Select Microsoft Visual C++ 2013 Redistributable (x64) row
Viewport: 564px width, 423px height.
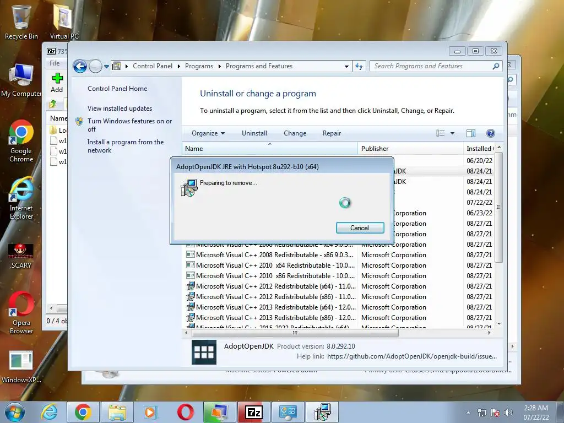coord(339,307)
